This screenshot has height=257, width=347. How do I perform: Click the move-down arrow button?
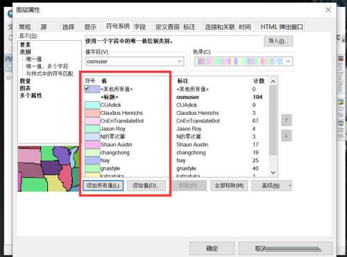point(287,136)
